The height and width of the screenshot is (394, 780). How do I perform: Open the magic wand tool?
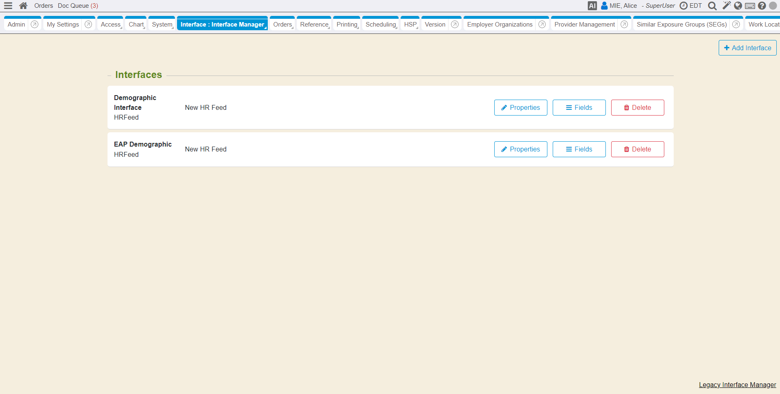coord(726,5)
